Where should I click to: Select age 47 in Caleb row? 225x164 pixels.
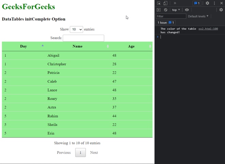131,81
